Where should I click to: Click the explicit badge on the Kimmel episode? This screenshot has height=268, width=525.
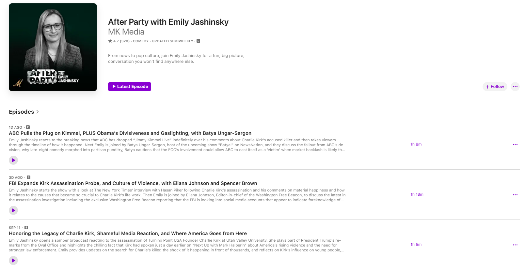click(28, 127)
